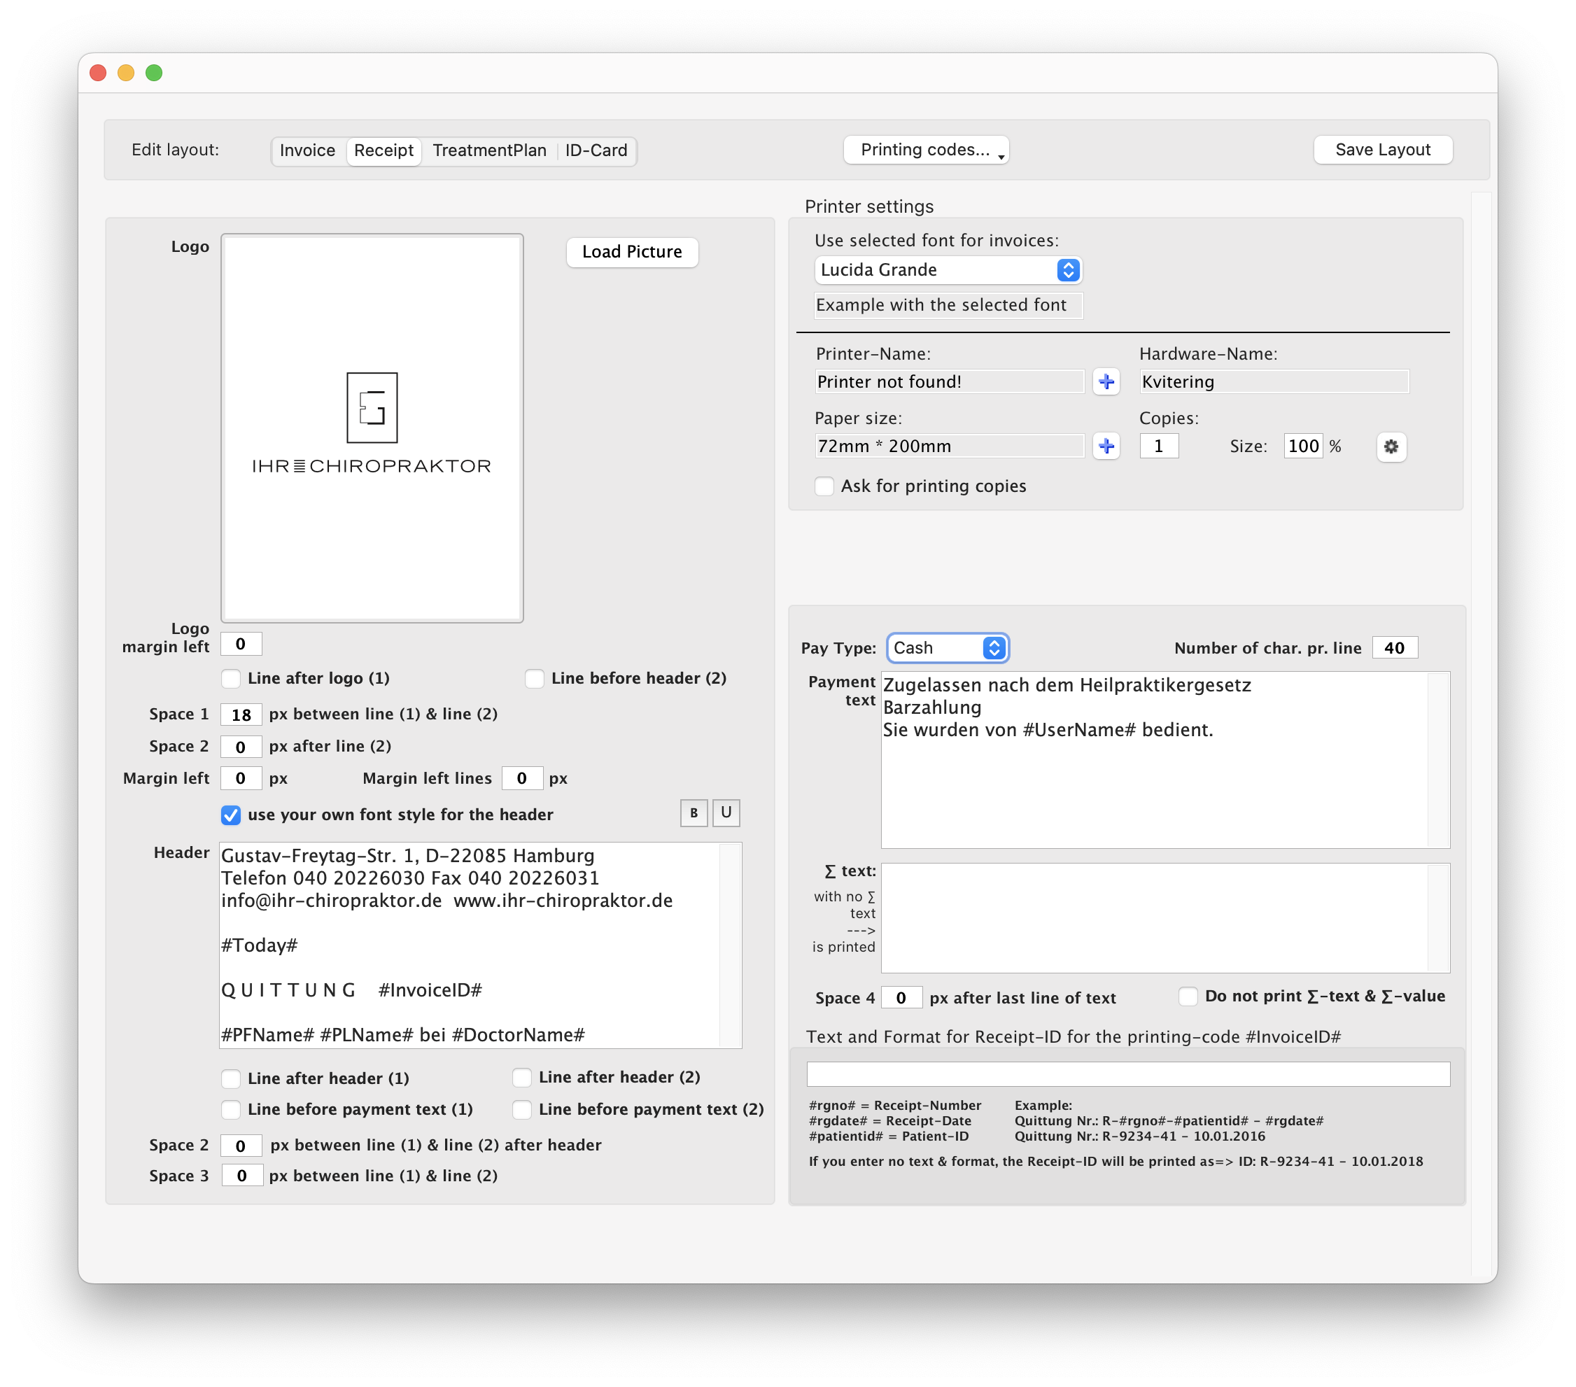Screen dimensions: 1576x1387
Task: Disable use your own font style checkbox
Action: 230,815
